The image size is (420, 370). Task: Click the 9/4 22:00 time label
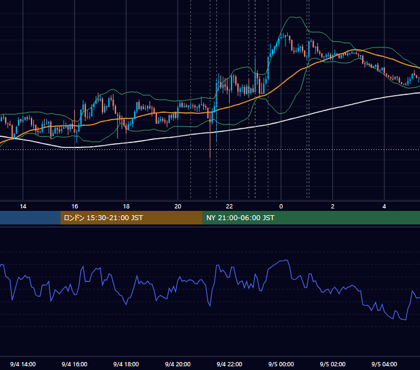click(x=229, y=364)
